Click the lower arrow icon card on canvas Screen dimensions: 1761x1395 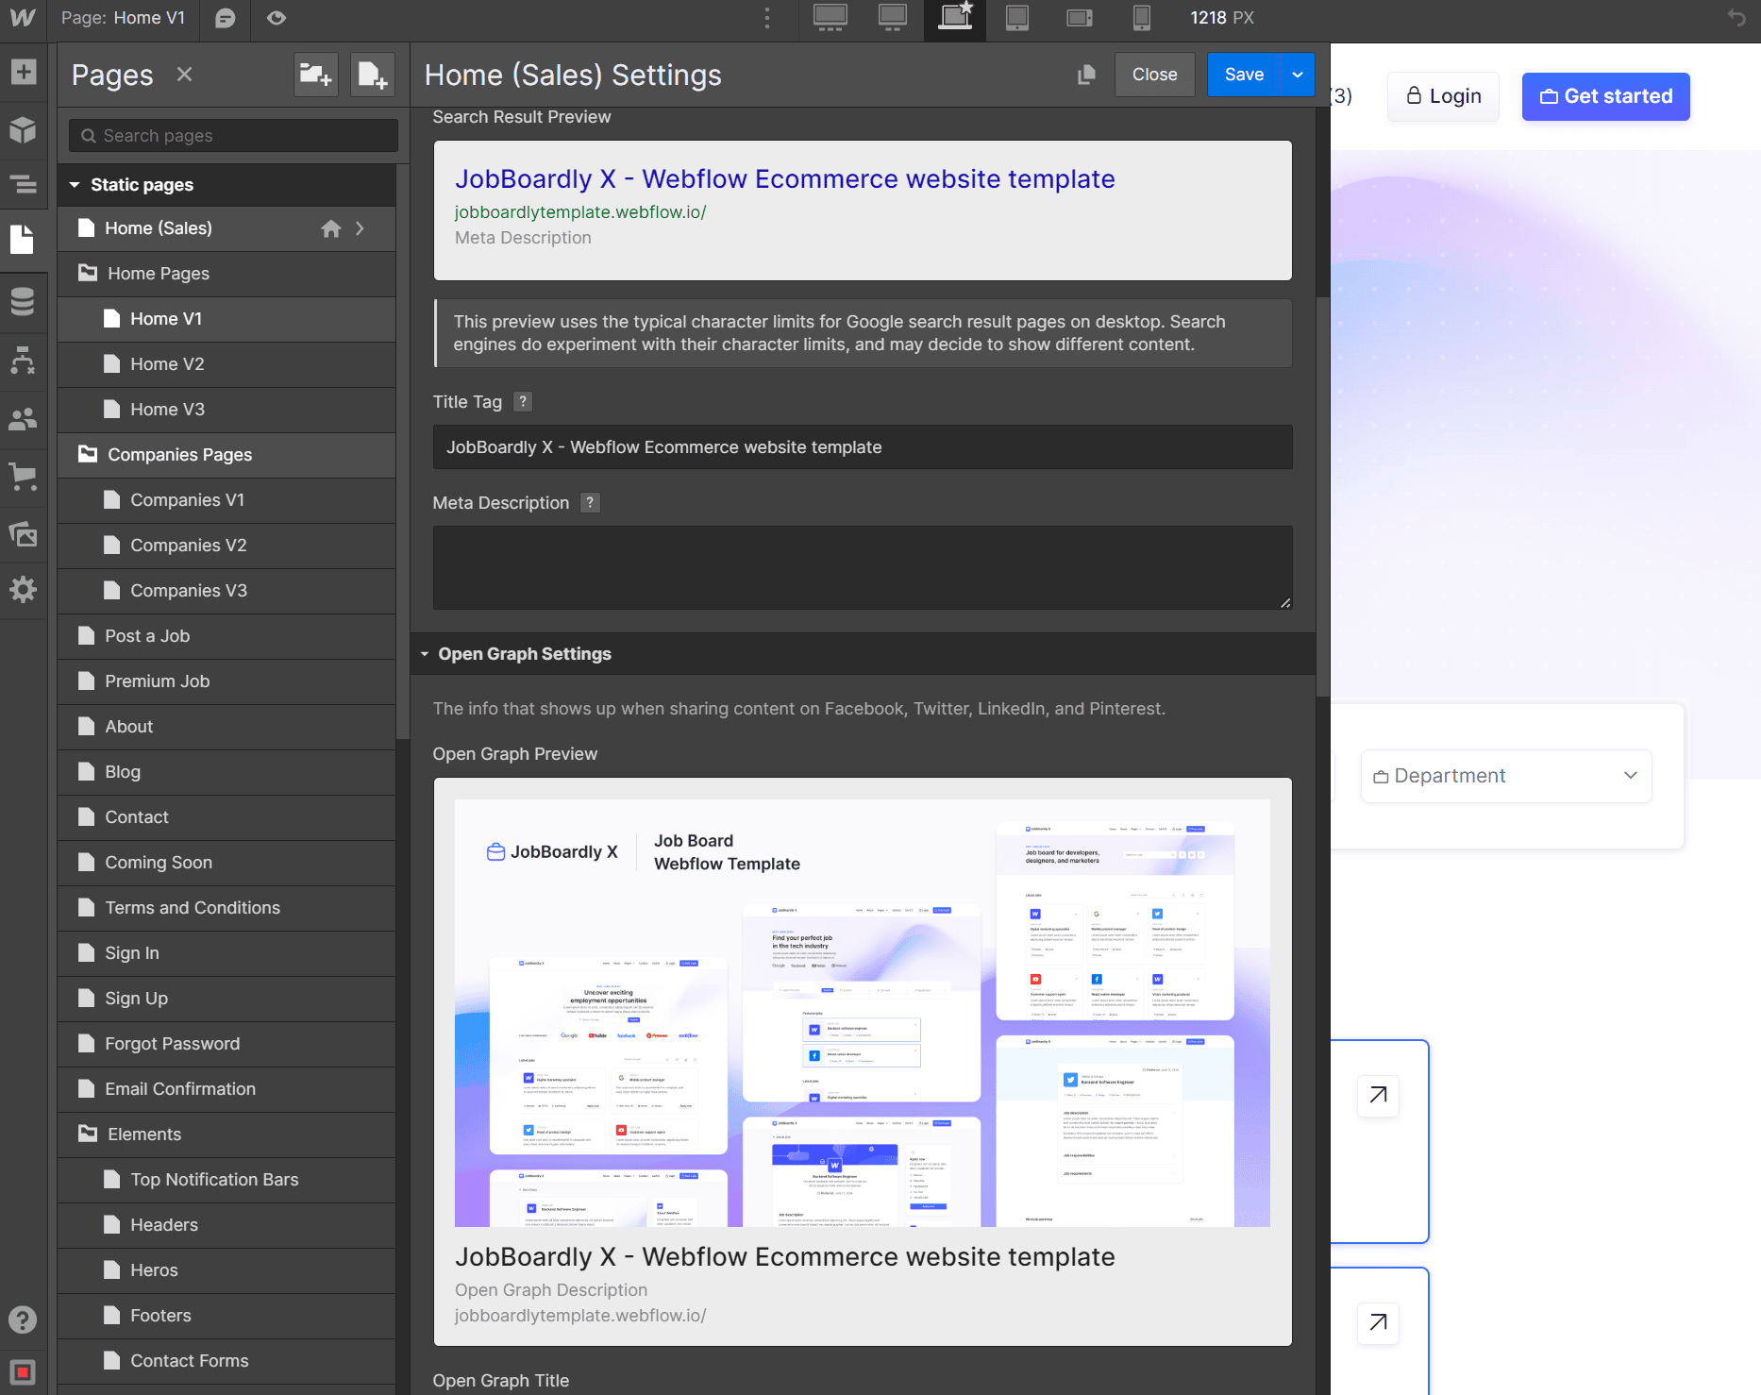[x=1378, y=1322]
